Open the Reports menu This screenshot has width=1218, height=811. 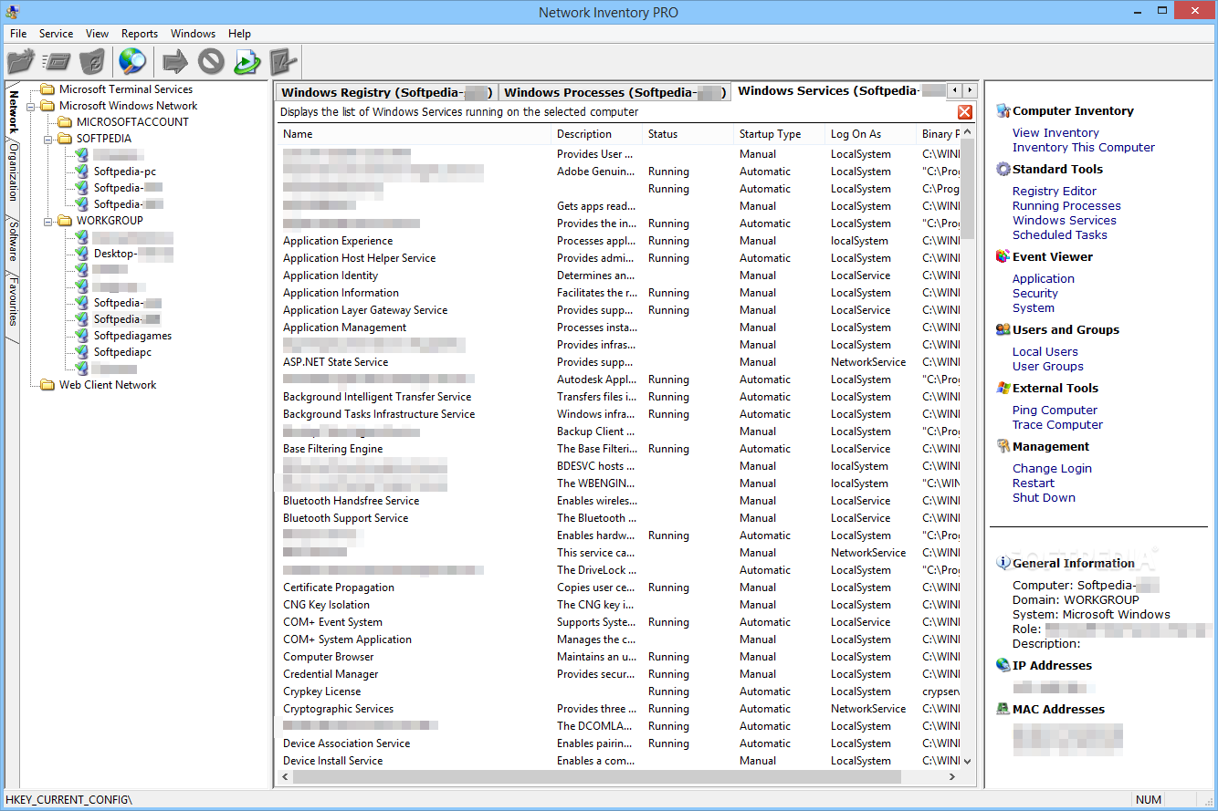pyautogui.click(x=140, y=34)
